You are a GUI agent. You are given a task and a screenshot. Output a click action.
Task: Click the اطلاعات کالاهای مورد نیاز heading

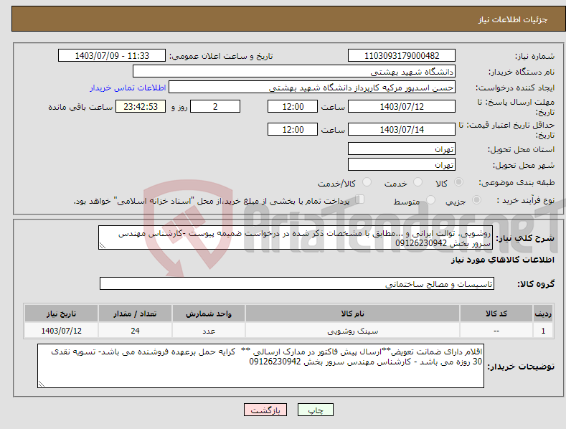[x=502, y=260]
